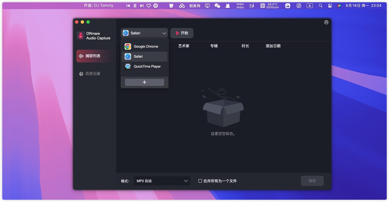Click the image picture menu bar icon
Image resolution: width=389 pixels, height=202 pixels.
(288, 6)
